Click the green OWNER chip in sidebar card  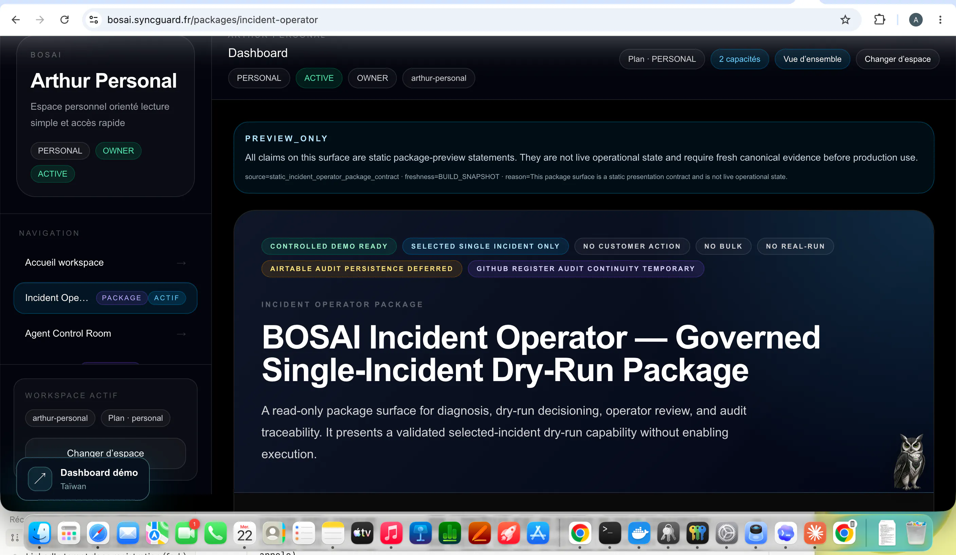tap(118, 151)
